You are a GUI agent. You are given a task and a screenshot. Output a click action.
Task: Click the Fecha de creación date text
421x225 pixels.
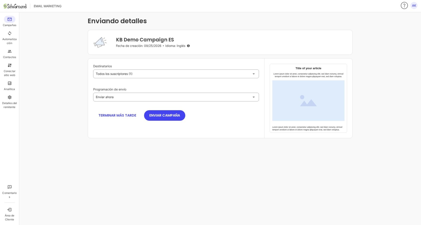pos(139,46)
